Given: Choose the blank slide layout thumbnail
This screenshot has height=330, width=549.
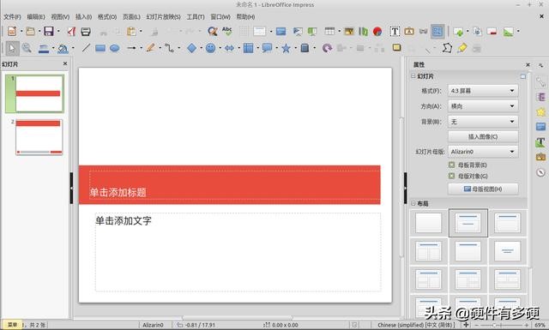Looking at the screenshot, I should pyautogui.click(x=429, y=223).
